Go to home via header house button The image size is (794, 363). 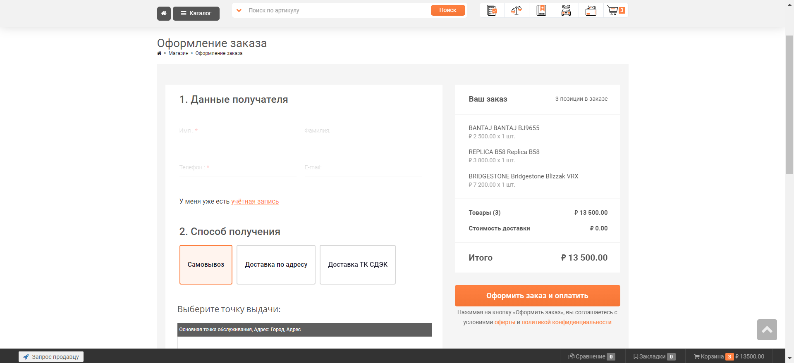(164, 13)
